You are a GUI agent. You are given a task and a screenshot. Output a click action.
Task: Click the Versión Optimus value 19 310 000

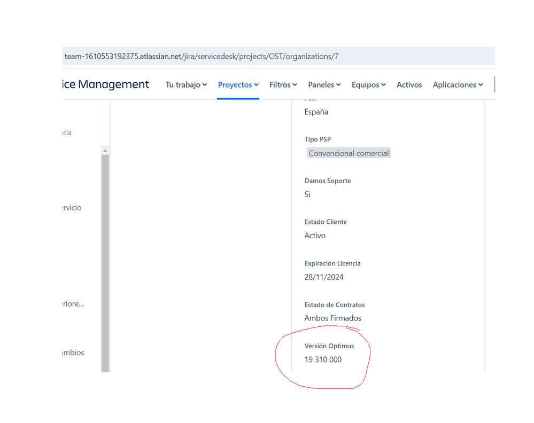[323, 359]
